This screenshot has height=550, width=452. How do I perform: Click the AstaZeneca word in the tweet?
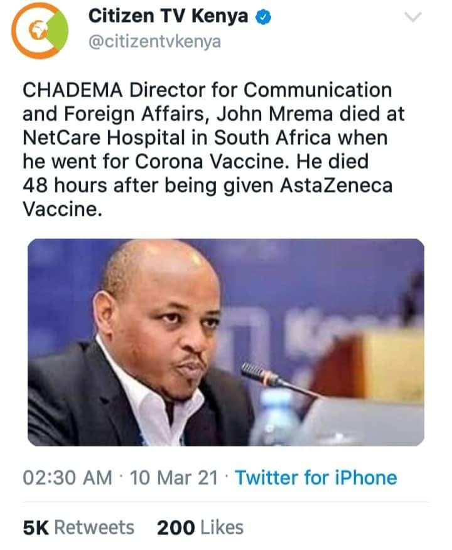pyautogui.click(x=336, y=185)
